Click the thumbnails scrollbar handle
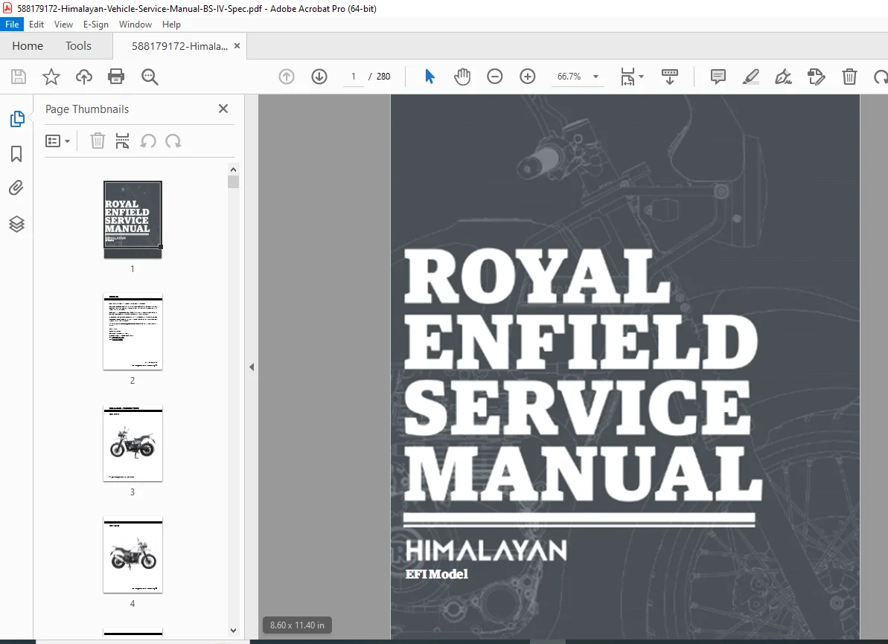The height and width of the screenshot is (644, 888). coord(233,181)
